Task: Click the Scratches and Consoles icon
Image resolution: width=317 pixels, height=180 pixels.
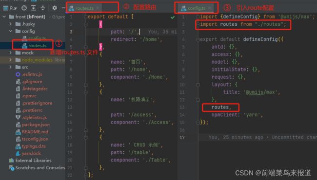Action: pos(12,168)
